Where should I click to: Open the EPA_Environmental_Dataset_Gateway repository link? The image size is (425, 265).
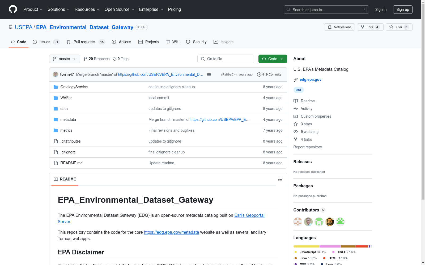coord(85,27)
